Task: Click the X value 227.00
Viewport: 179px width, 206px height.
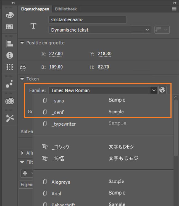Action: point(56,54)
